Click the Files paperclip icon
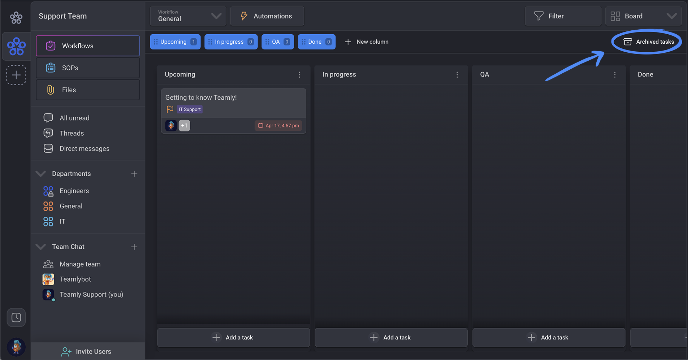688x360 pixels. (51, 90)
